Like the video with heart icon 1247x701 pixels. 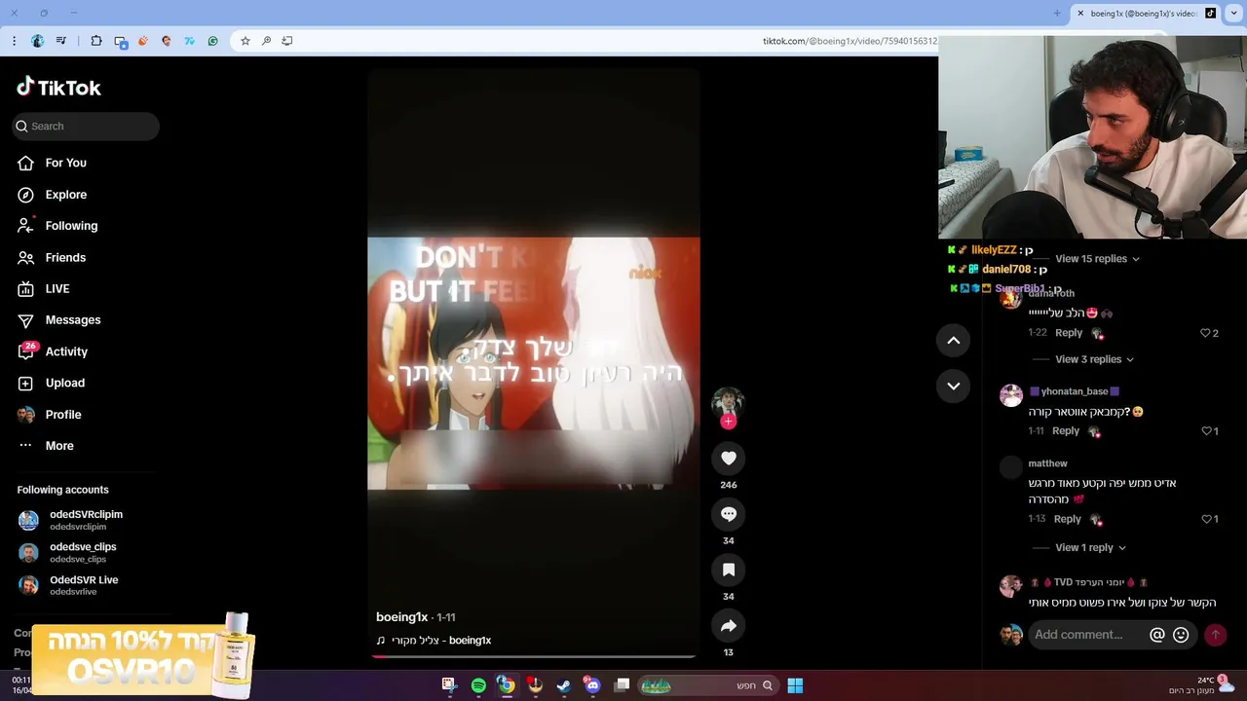click(x=729, y=458)
